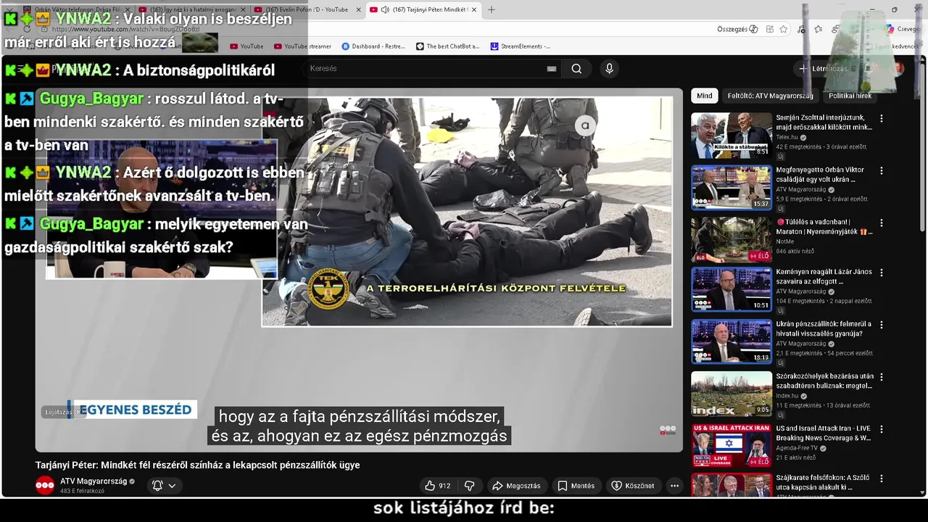Open The best ChatBot bookmark
Image resolution: width=928 pixels, height=522 pixels.
448,46
